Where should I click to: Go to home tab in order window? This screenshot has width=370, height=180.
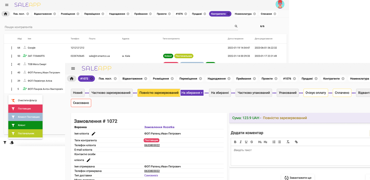click(x=72, y=78)
